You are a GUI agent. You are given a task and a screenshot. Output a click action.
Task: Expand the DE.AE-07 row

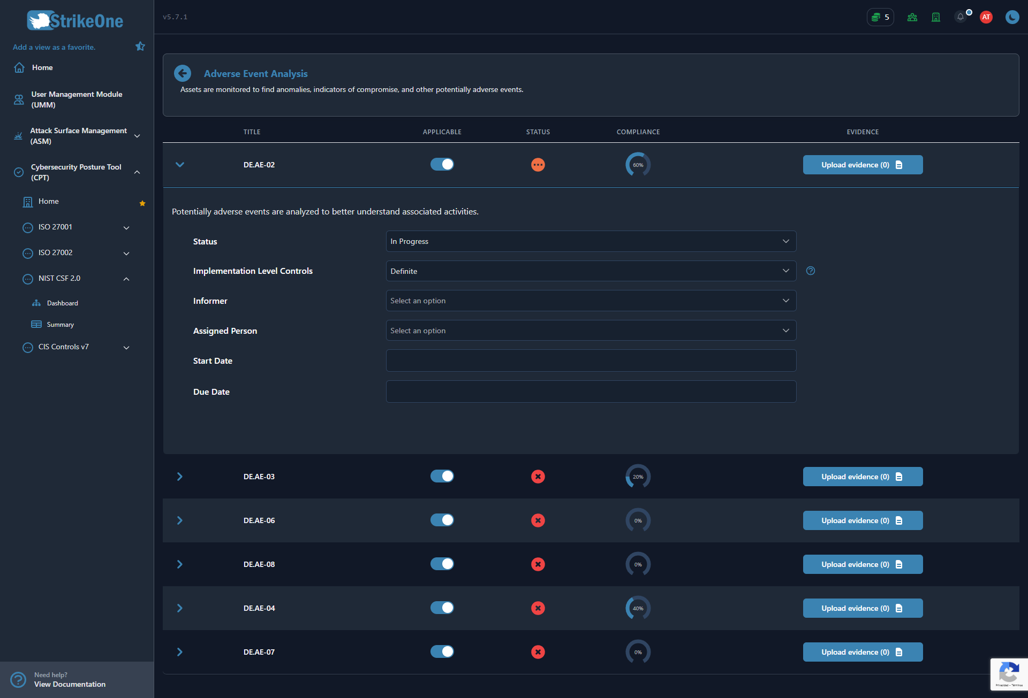180,652
